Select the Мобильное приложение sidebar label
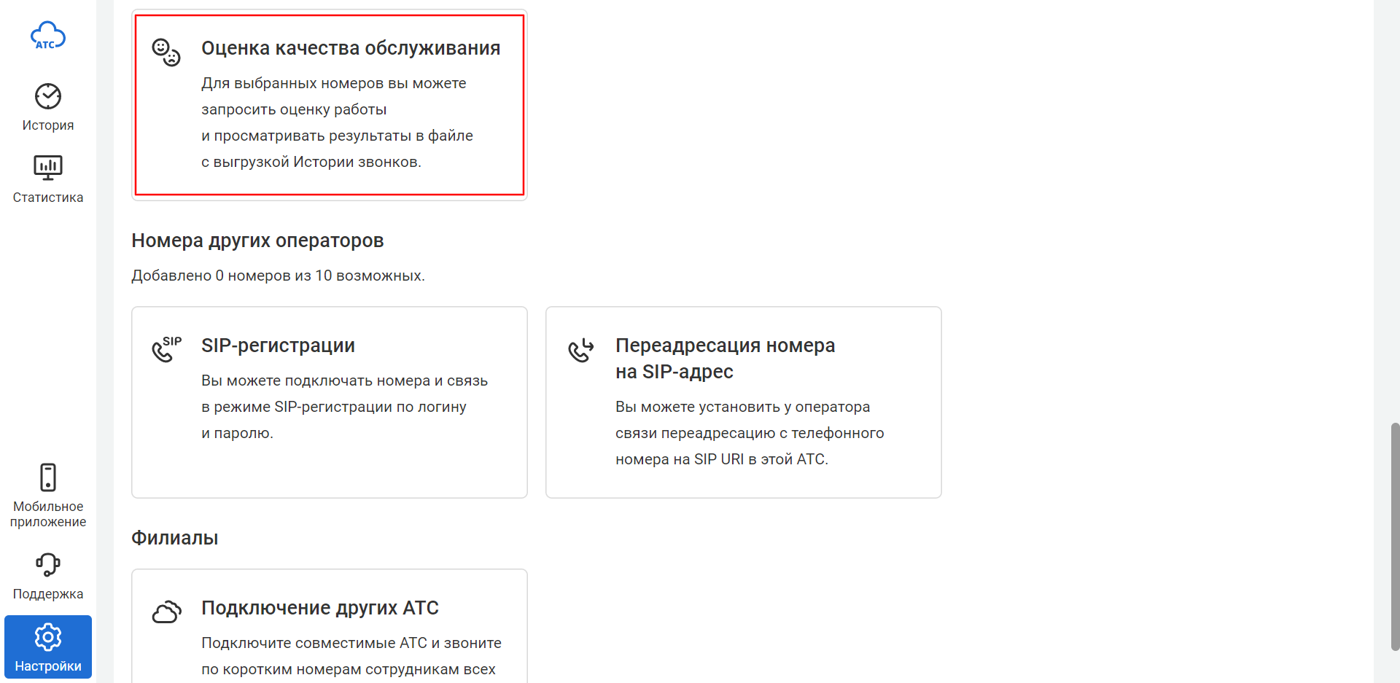Viewport: 1400px width, 683px height. 48,514
